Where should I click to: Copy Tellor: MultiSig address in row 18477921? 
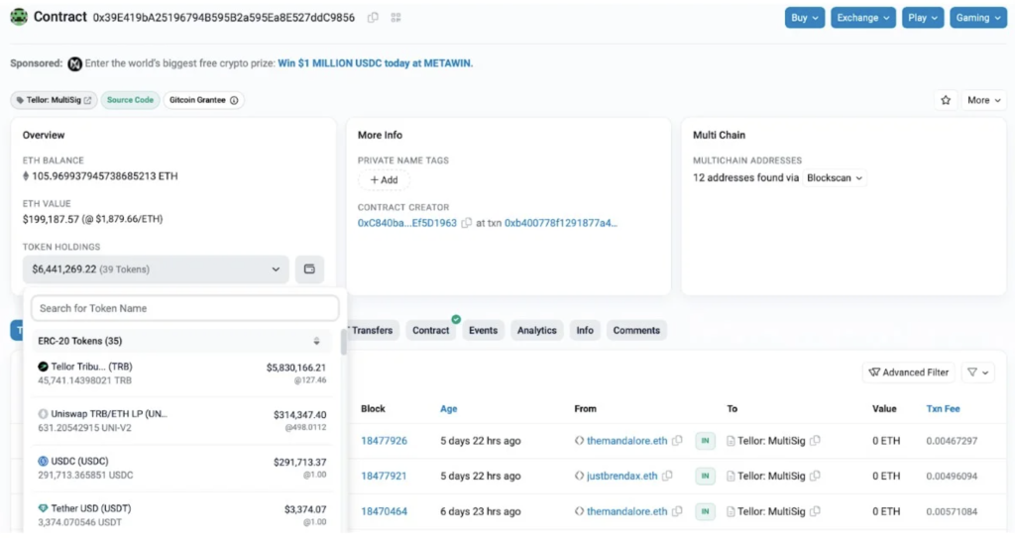[x=815, y=476]
